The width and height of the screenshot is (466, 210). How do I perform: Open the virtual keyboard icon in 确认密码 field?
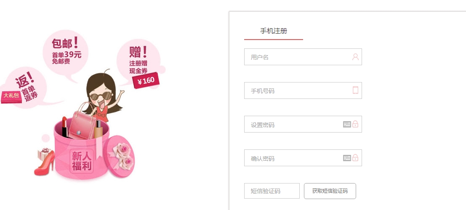point(347,158)
